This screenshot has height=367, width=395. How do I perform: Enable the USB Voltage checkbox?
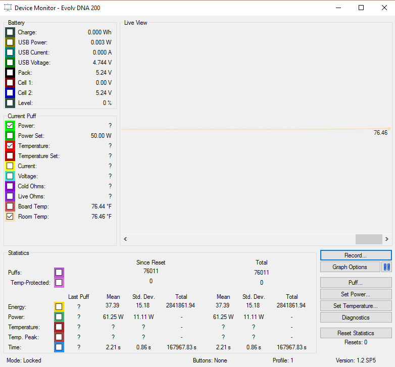pos(10,63)
